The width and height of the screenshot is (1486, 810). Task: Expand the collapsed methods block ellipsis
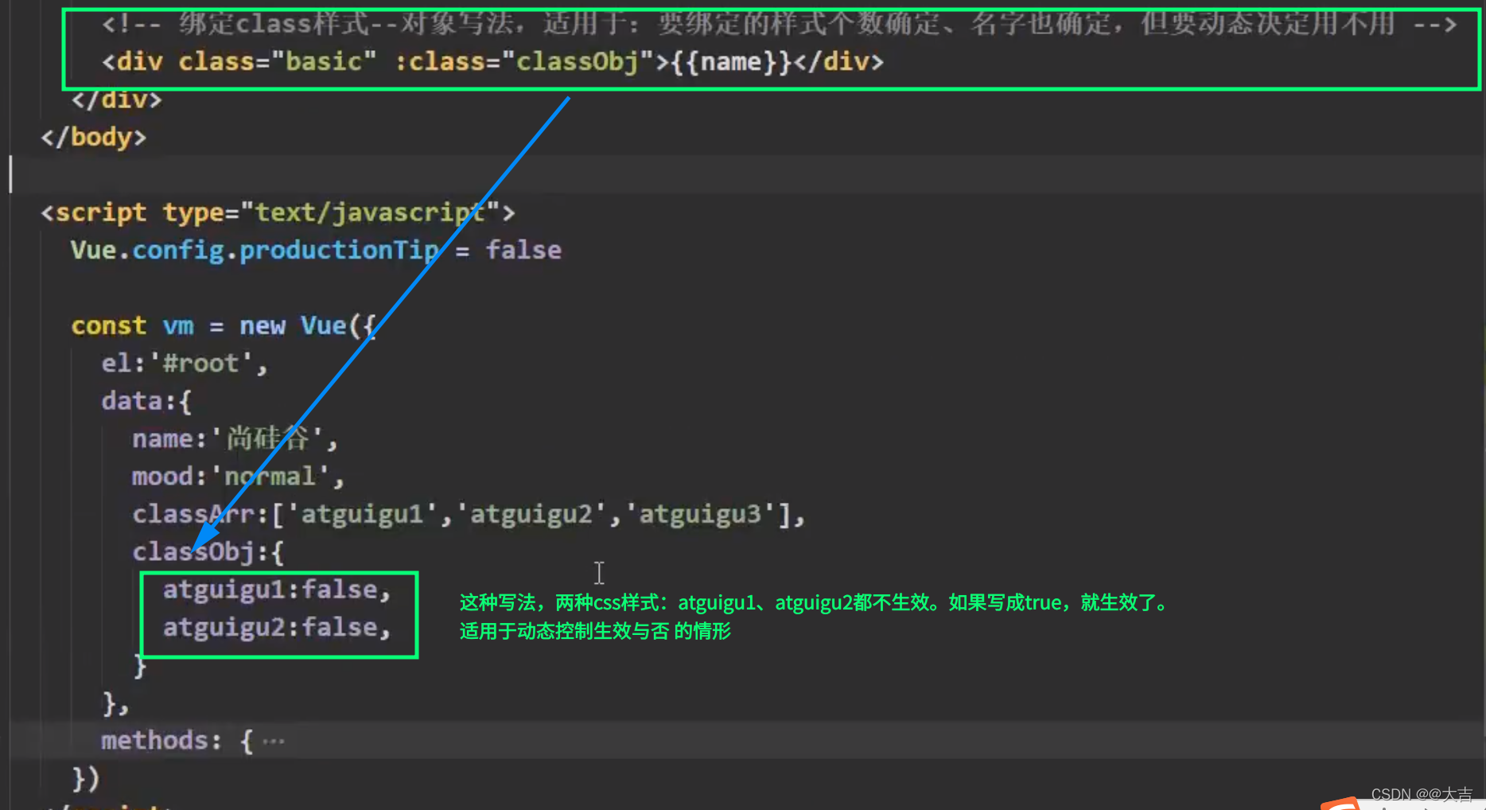click(273, 742)
